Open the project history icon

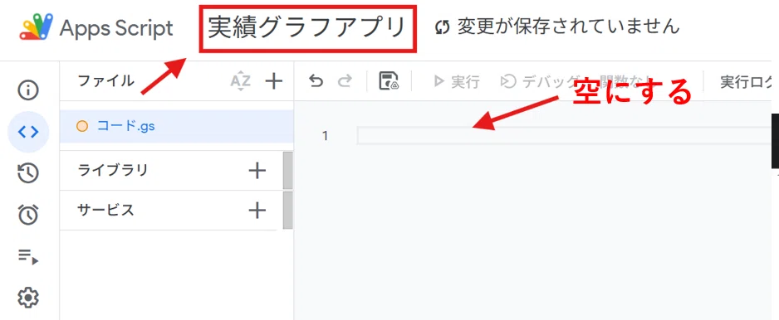coord(28,173)
